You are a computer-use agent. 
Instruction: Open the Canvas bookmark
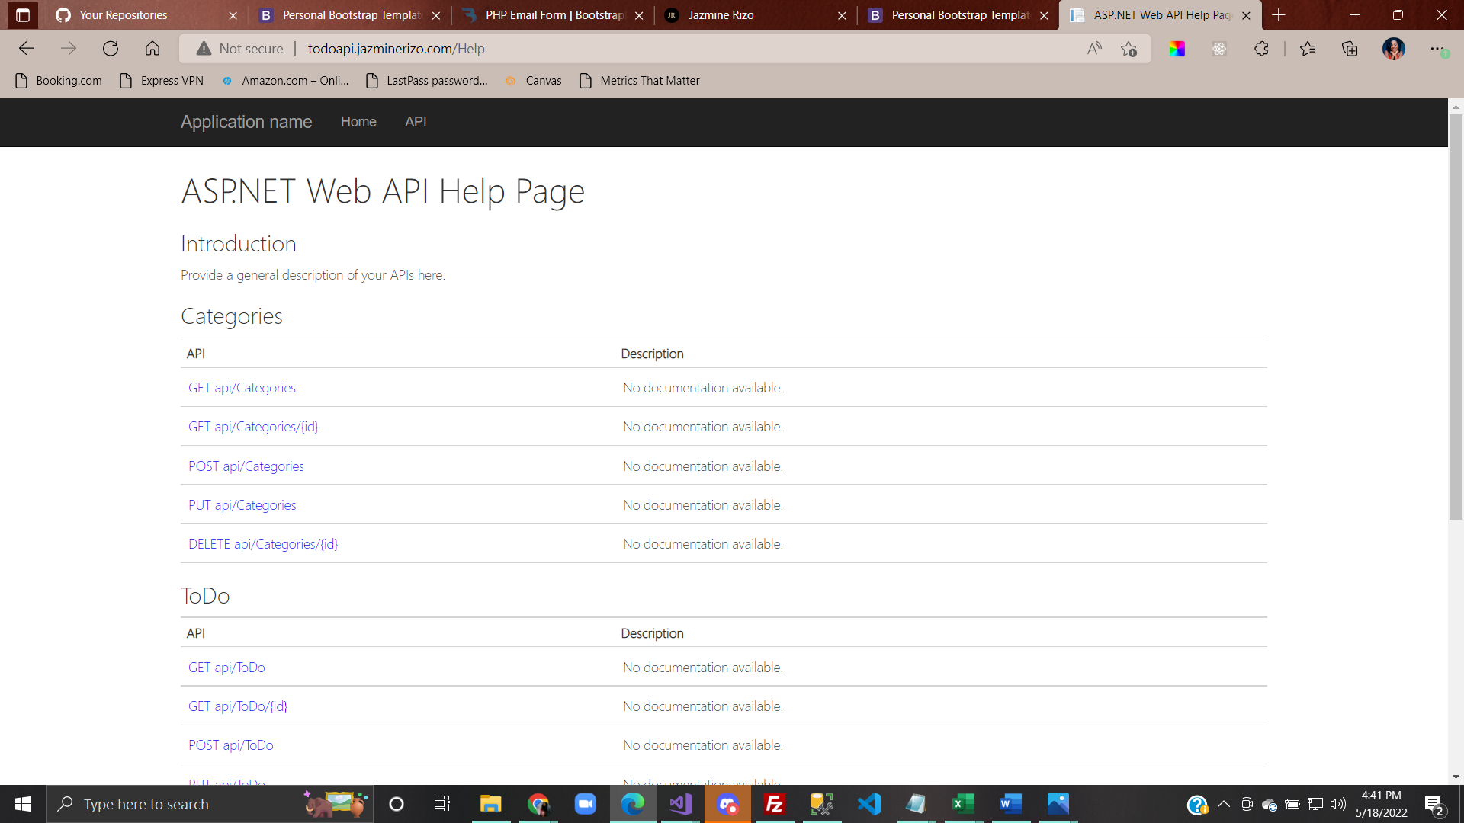(534, 81)
